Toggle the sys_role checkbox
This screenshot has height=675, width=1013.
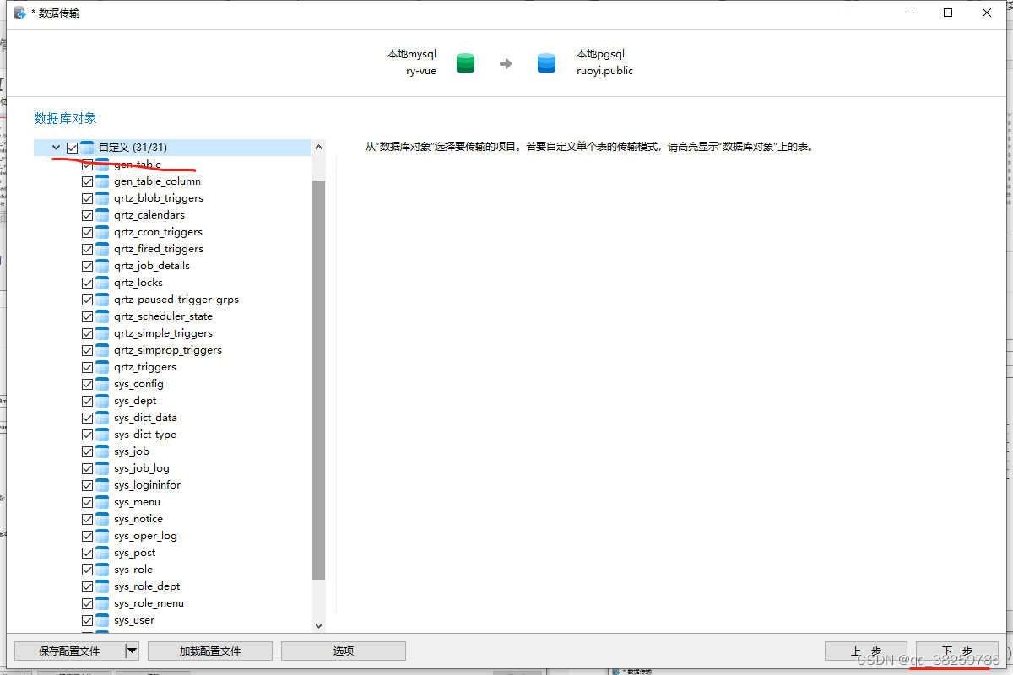pos(87,570)
